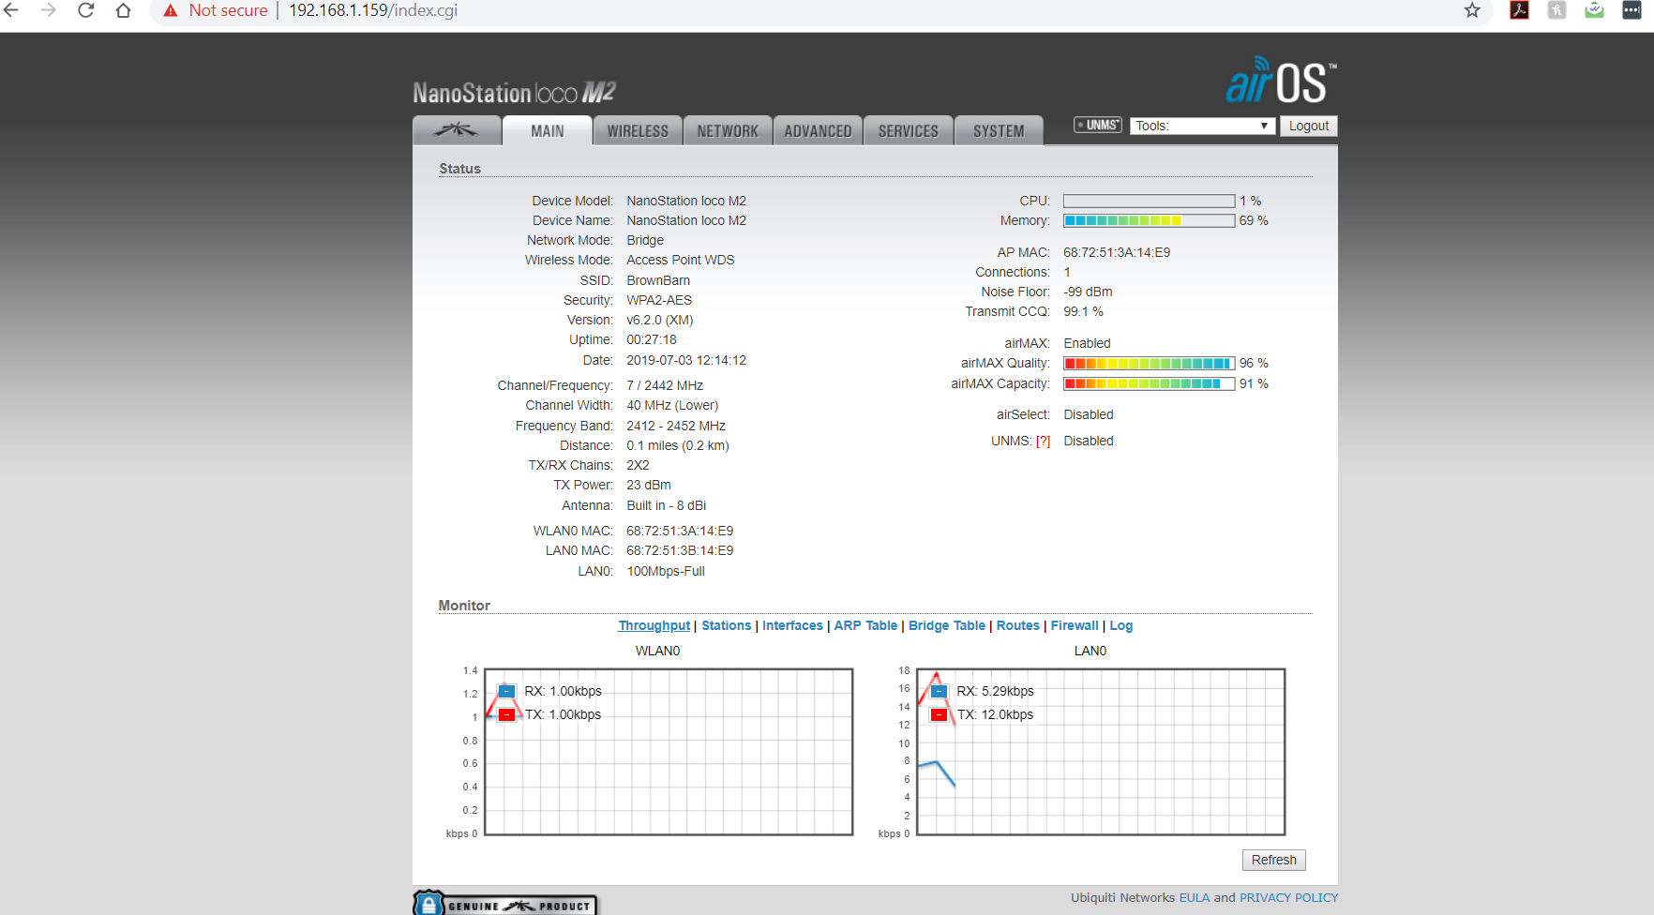Bookmark this page with the star icon
Viewport: 1654px width, 915px height.
point(1472,10)
